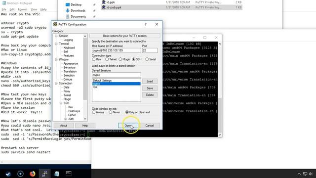Set close window on exit to Always
Image resolution: width=316 pixels, height=178 pixels.
point(94,112)
